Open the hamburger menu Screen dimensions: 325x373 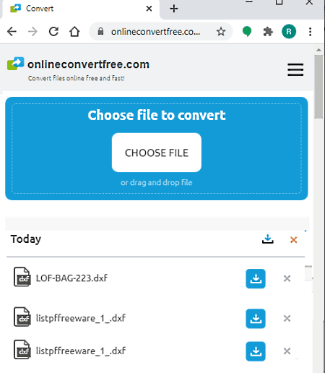pyautogui.click(x=295, y=70)
